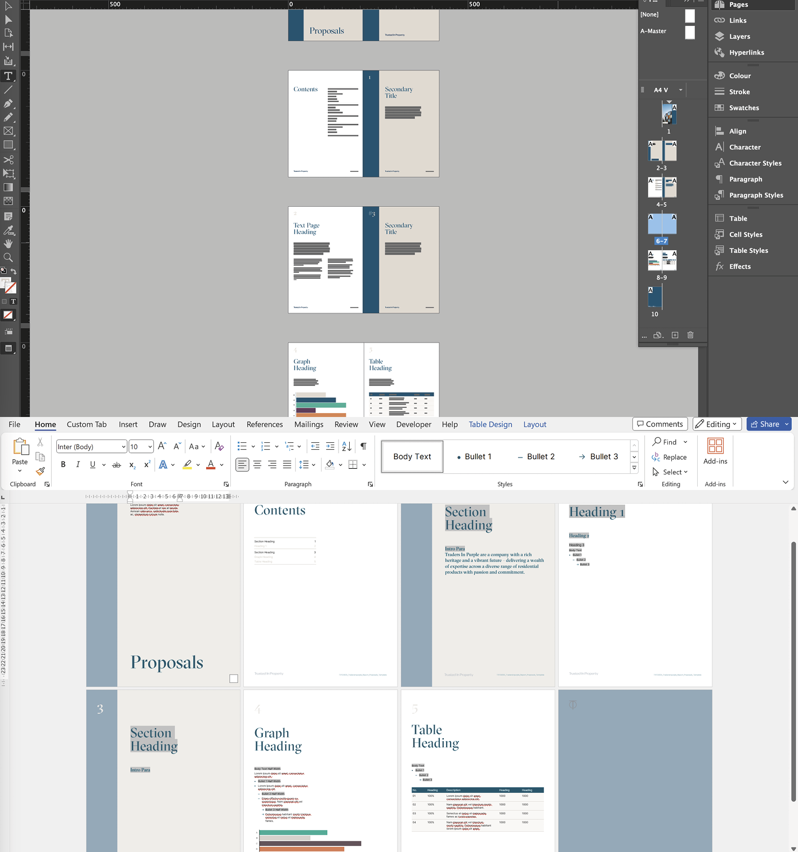Click Replace in Editing group

(x=670, y=457)
